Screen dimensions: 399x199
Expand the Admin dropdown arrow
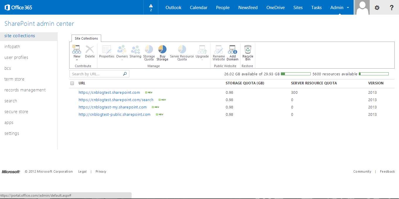[348, 8]
